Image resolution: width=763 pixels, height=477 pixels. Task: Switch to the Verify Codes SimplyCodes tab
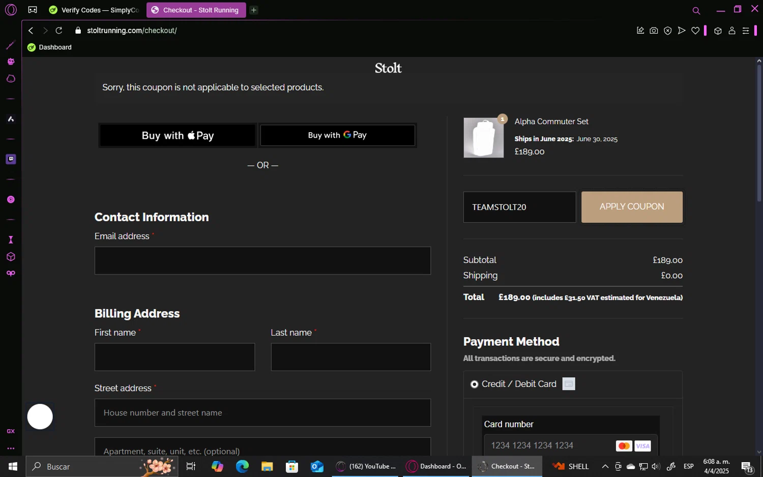point(94,10)
